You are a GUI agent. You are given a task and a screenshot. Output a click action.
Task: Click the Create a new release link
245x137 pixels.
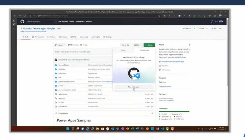click(x=165, y=86)
